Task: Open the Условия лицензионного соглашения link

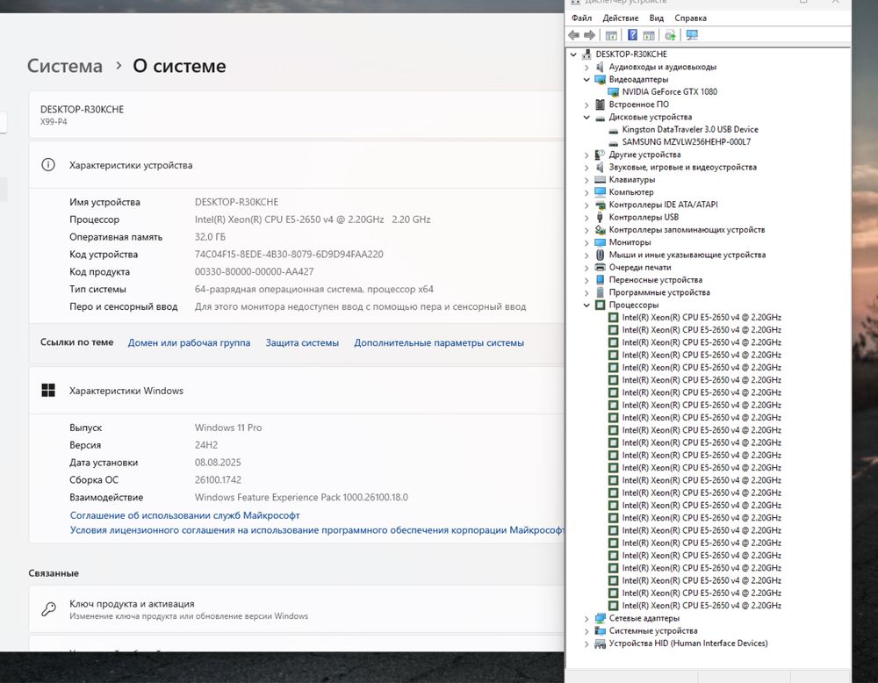Action: pyautogui.click(x=317, y=529)
